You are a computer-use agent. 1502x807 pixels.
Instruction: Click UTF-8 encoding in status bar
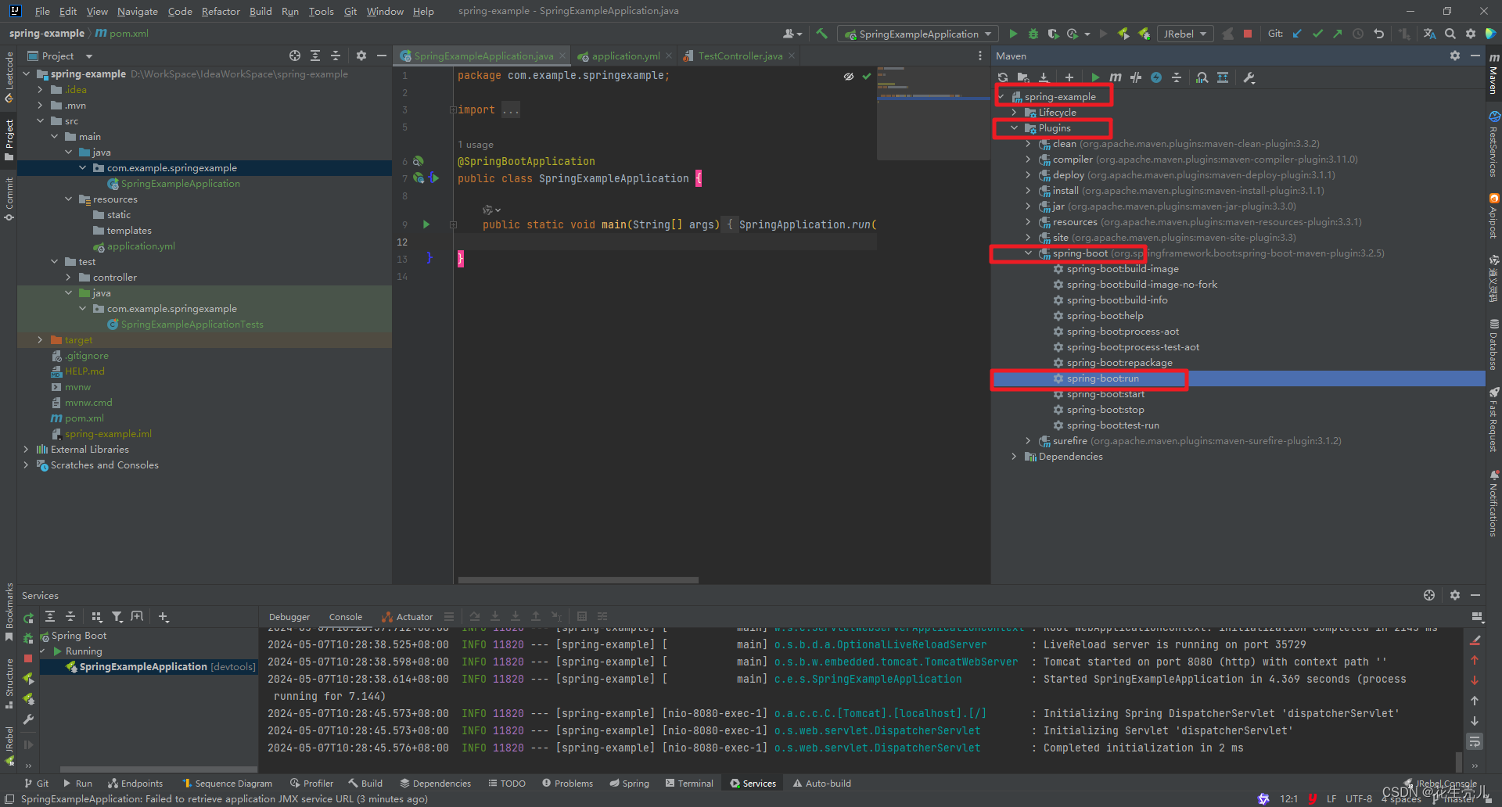[1358, 798]
